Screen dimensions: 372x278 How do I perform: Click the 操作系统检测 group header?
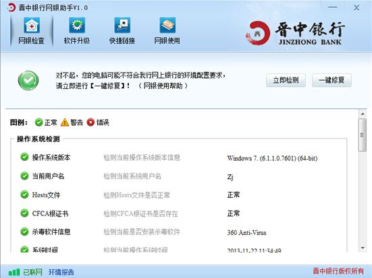coord(38,139)
